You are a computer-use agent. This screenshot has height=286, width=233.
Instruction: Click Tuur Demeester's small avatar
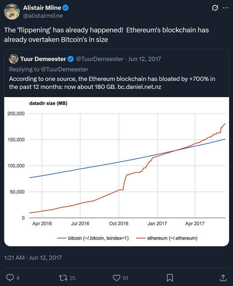[14, 59]
